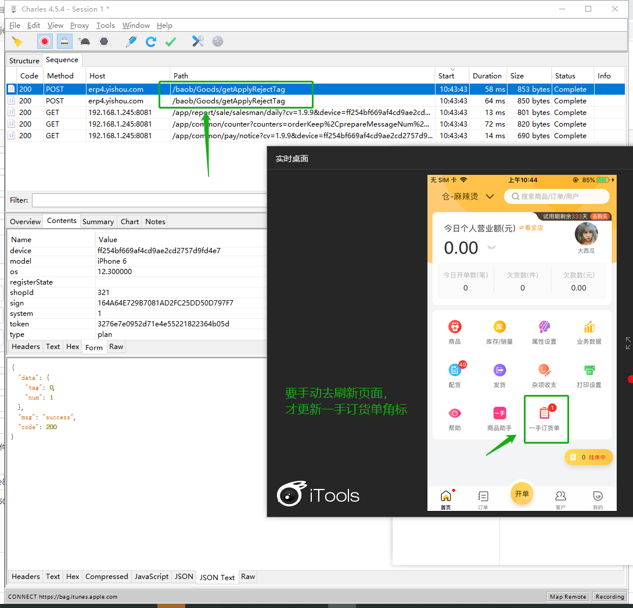Open the Tools menu
Screen dimensions: 633x608
pos(105,26)
